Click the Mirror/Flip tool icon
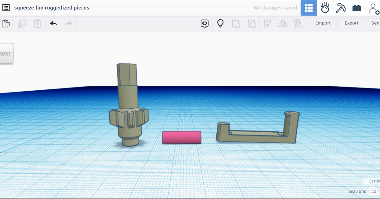This screenshot has height=199, width=380. [282, 23]
